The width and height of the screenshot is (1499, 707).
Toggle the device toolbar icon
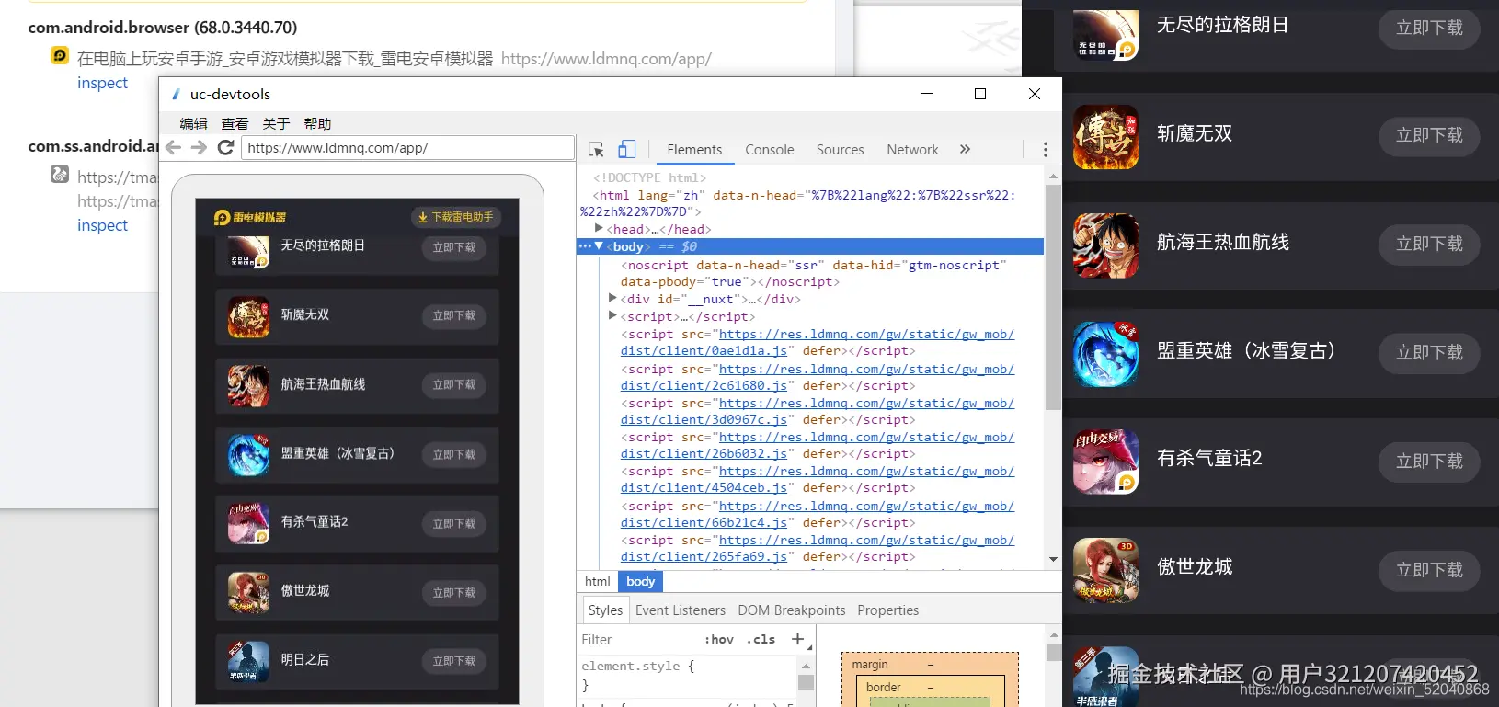pyautogui.click(x=626, y=149)
